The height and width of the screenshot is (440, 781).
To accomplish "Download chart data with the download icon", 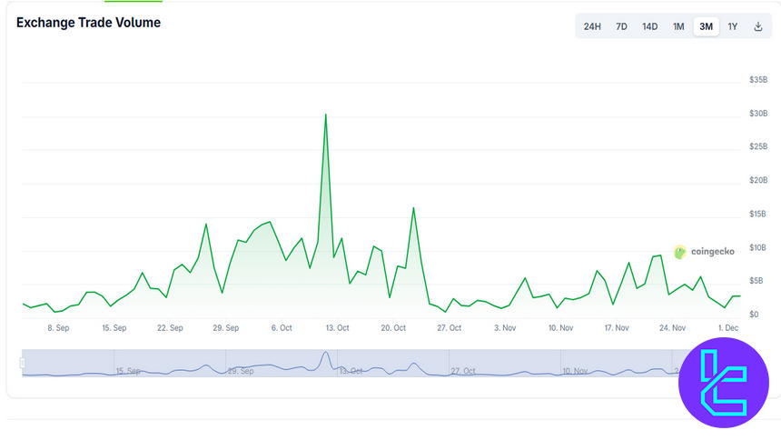I will [x=758, y=26].
